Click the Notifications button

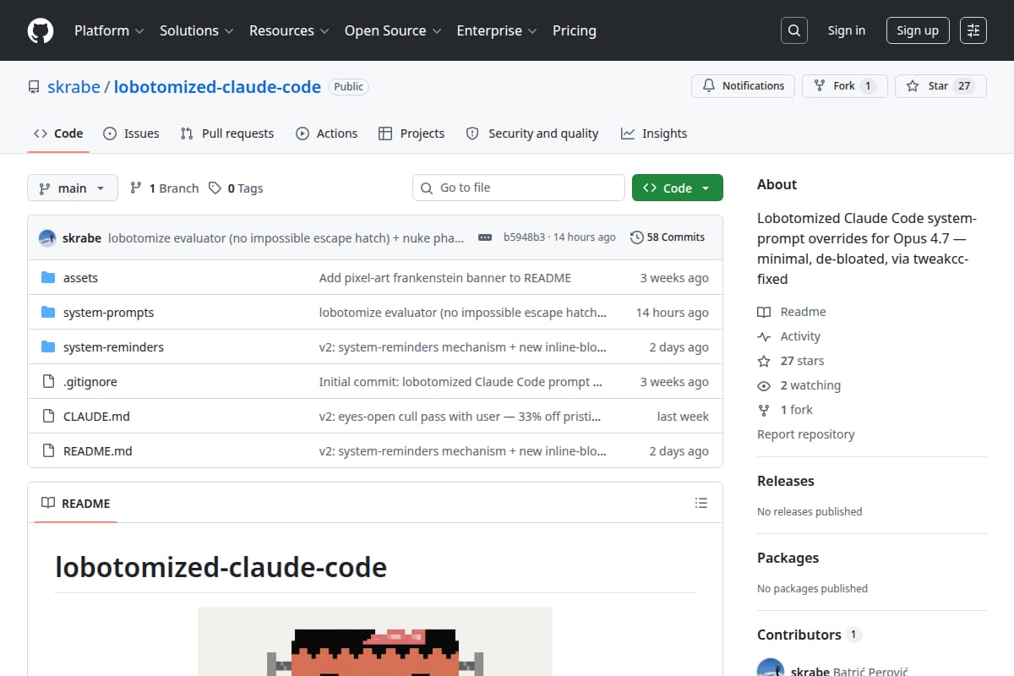click(744, 86)
